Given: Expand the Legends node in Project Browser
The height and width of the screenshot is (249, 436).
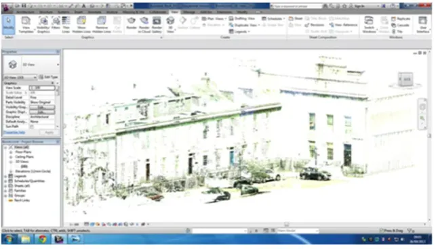Looking at the screenshot, I should (5, 176).
